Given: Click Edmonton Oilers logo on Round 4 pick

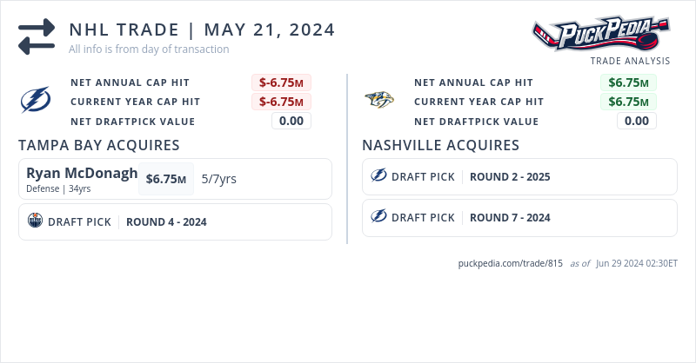Looking at the screenshot, I should (36, 221).
